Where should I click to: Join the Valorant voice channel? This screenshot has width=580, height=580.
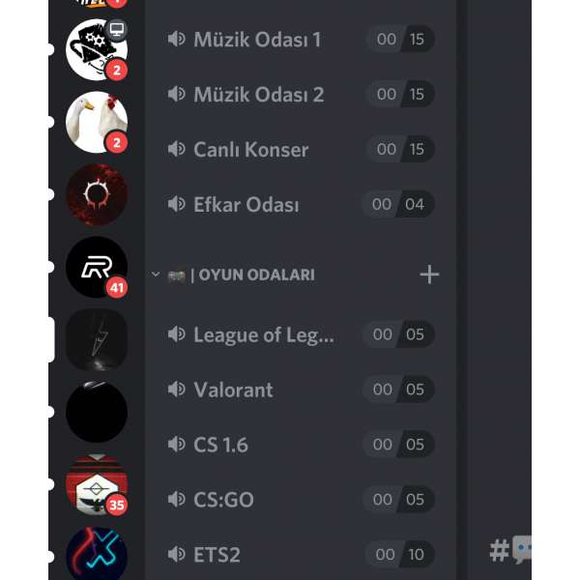coord(300,390)
